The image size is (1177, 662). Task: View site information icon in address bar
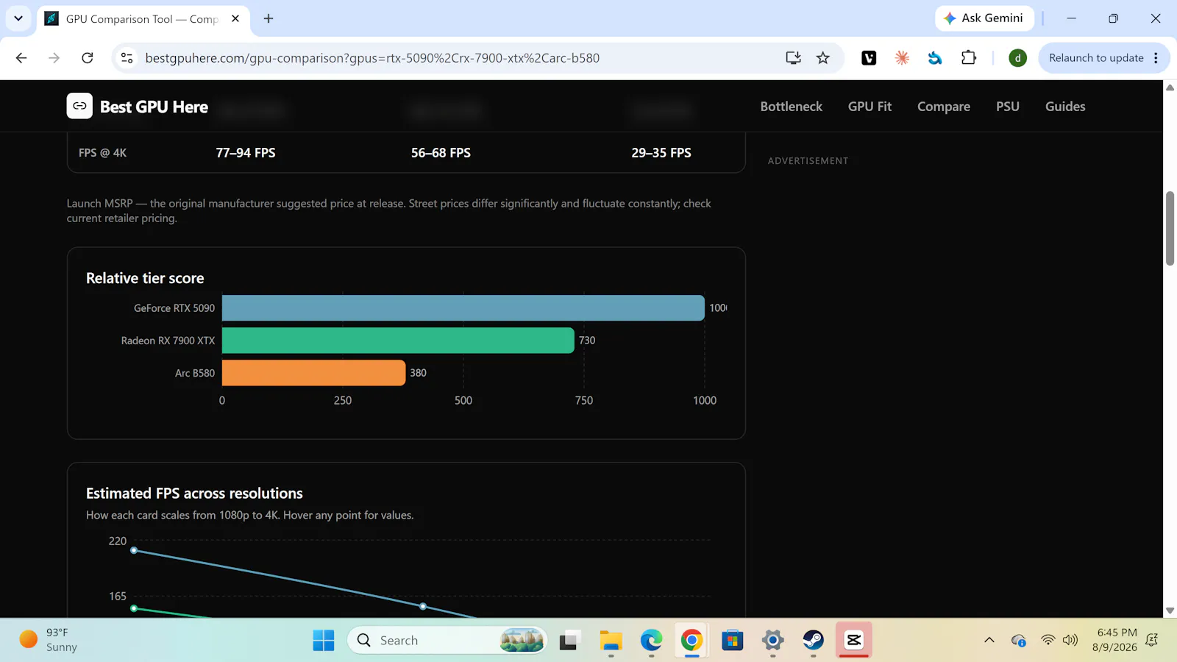click(x=127, y=58)
